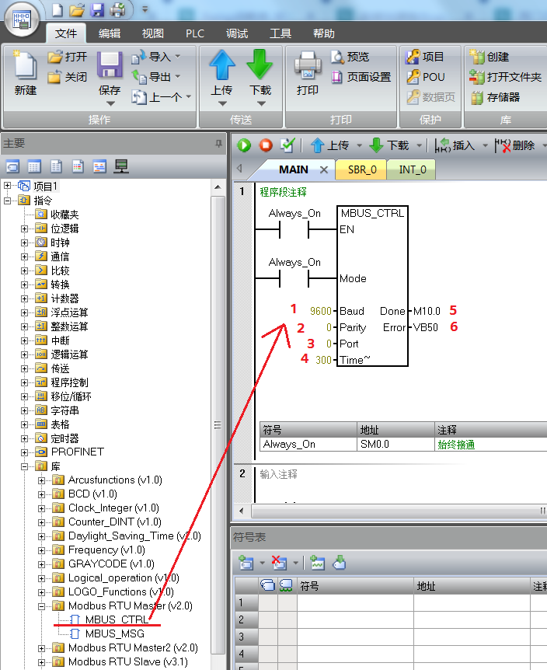Open the PLC ribbon tab
Viewport: 547px width, 670px height.
(194, 33)
